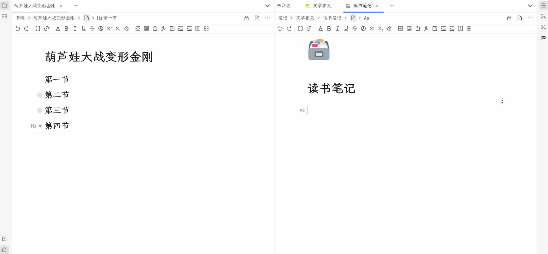548x254 pixels.
Task: Open the graph view icon in right sidebar
Action: pos(543,16)
